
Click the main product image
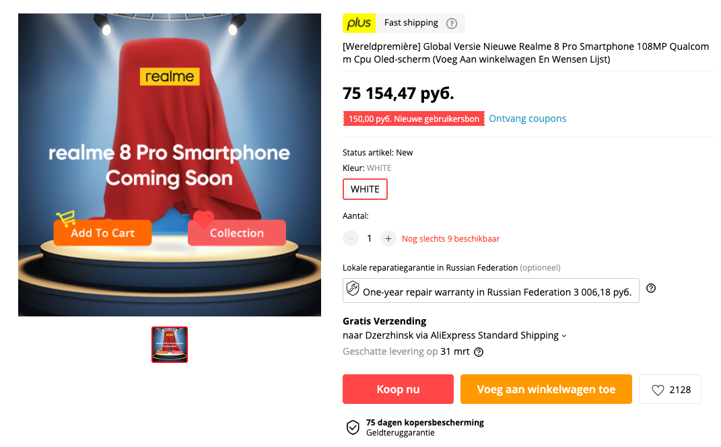pyautogui.click(x=170, y=165)
